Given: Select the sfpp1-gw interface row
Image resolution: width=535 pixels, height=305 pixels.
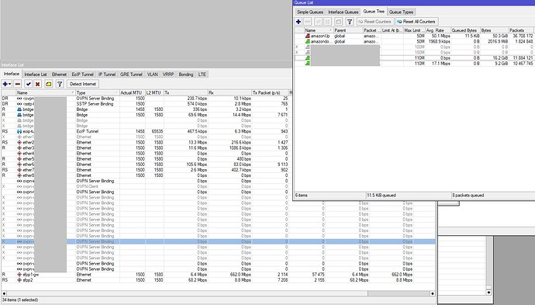Looking at the screenshot, I should click(219, 275).
